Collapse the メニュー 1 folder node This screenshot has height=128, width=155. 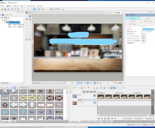(2, 20)
